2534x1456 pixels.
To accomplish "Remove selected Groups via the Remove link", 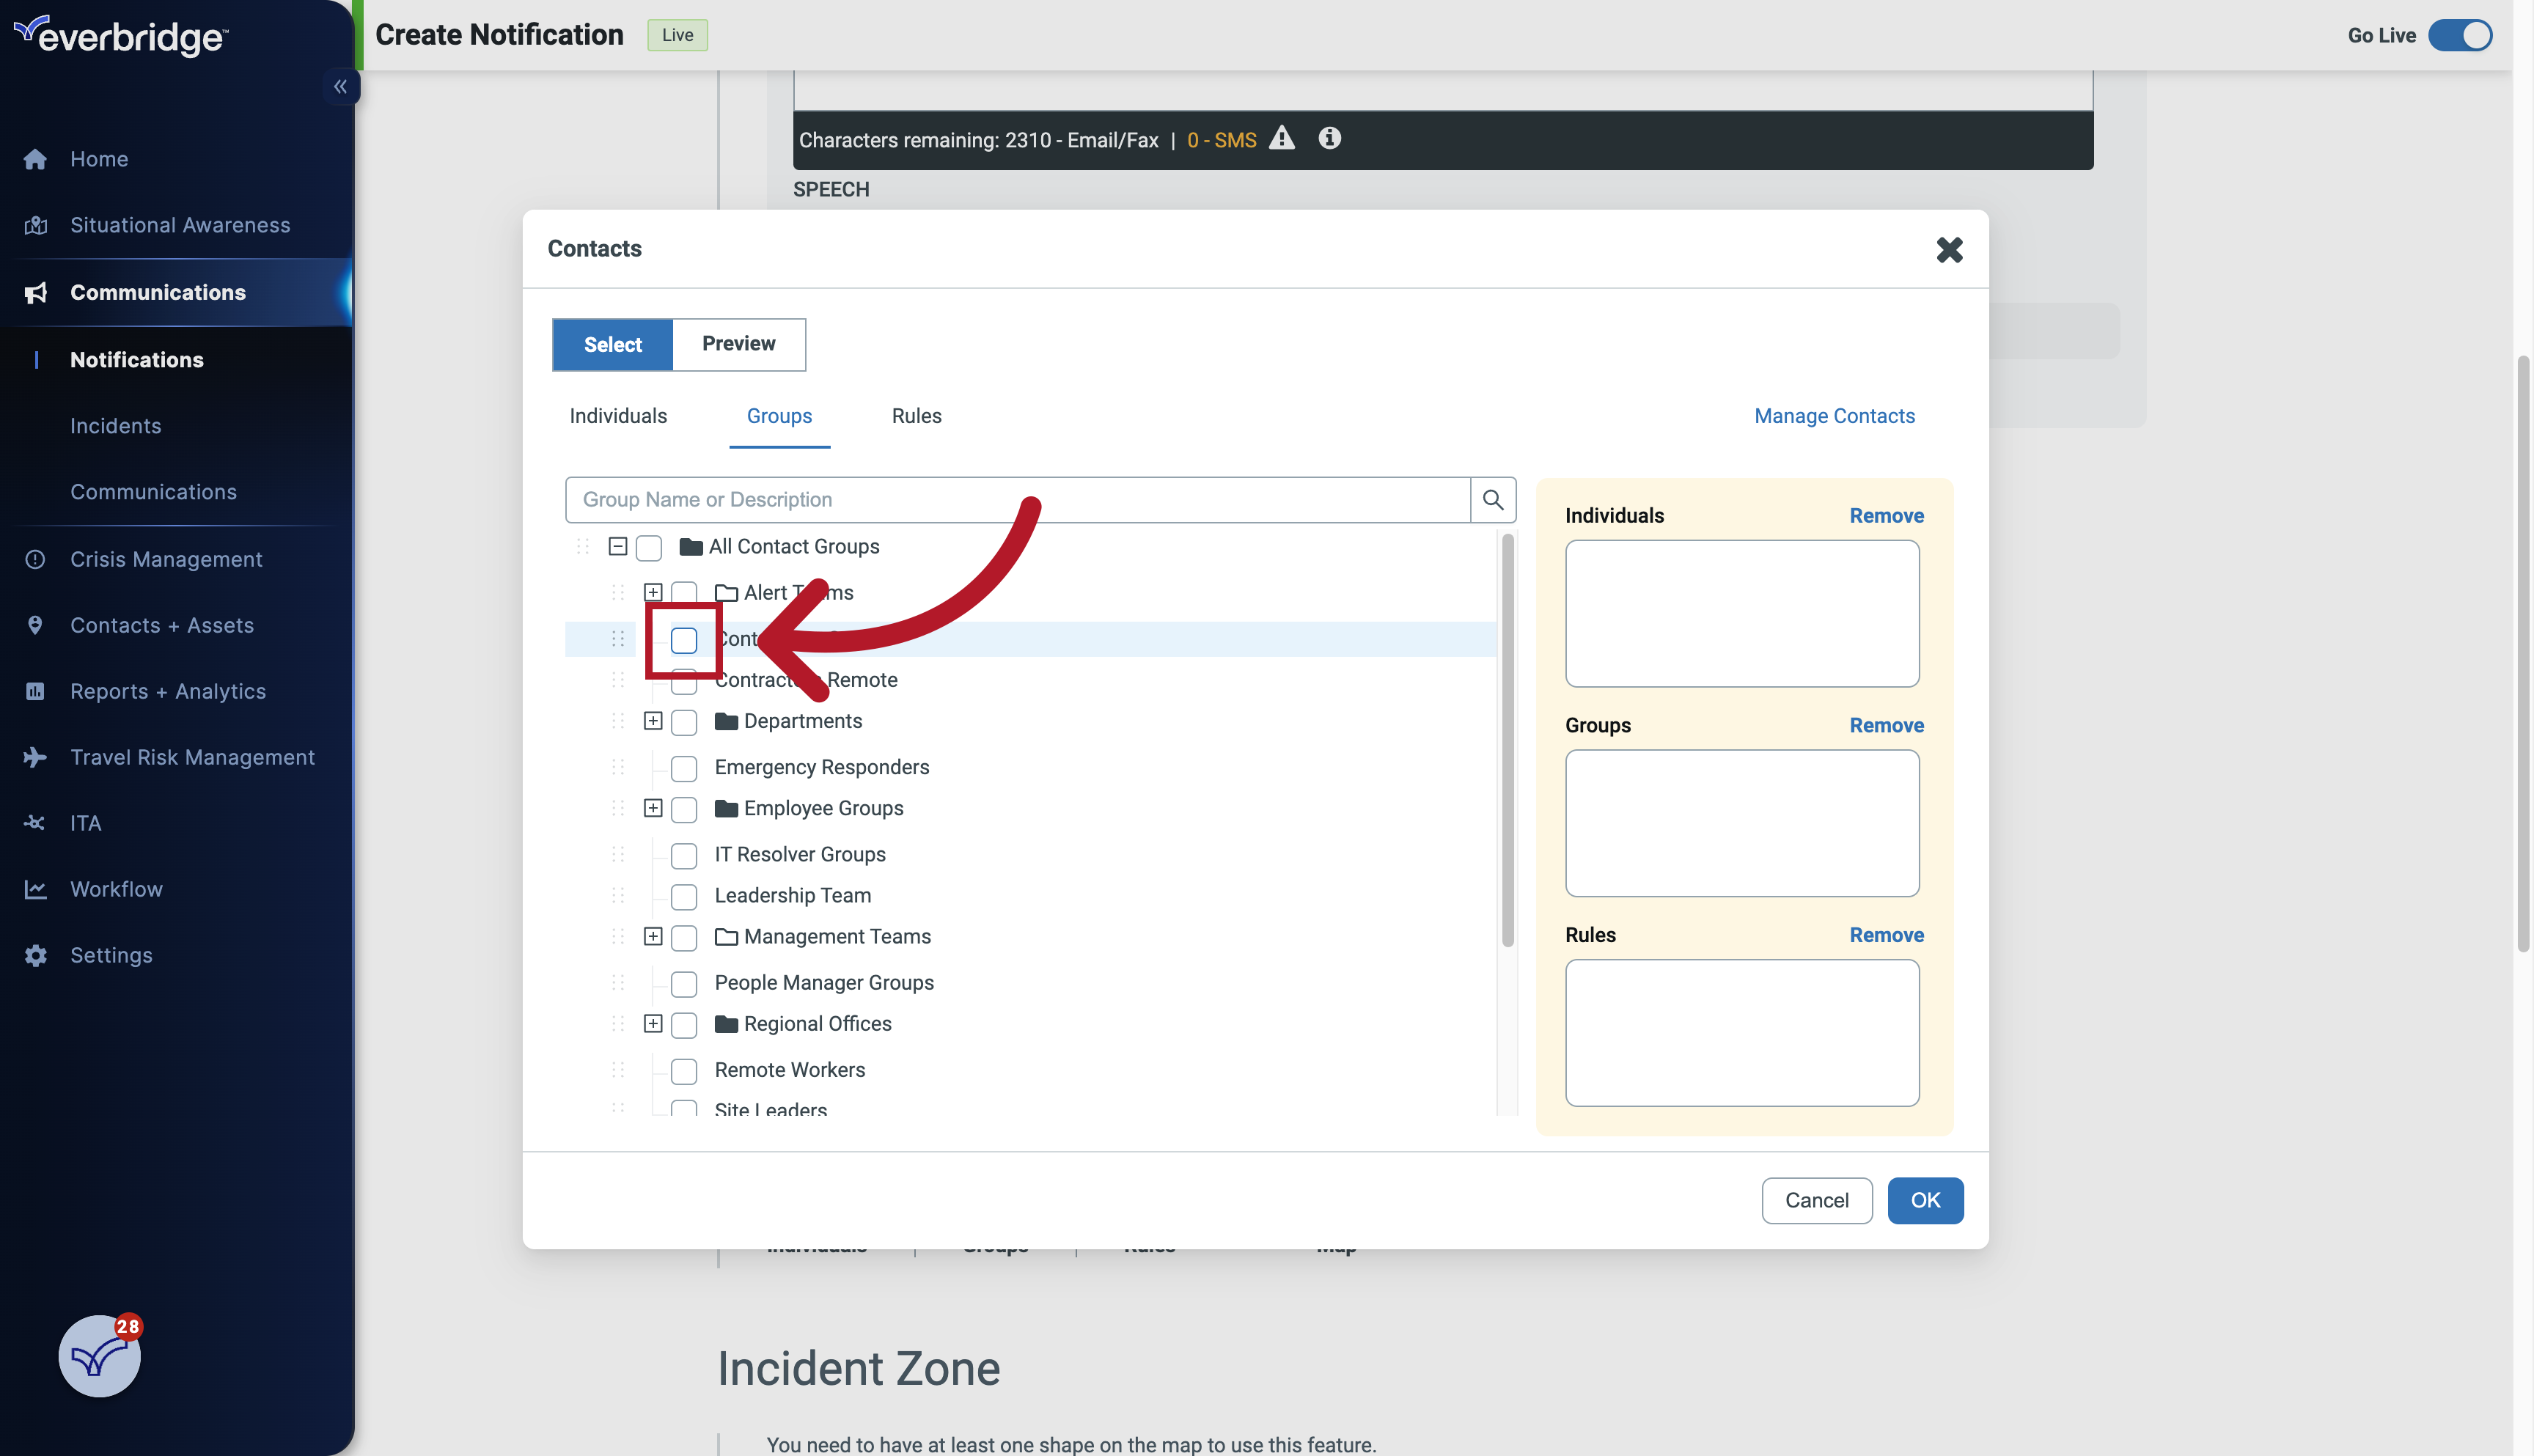I will pos(1886,724).
